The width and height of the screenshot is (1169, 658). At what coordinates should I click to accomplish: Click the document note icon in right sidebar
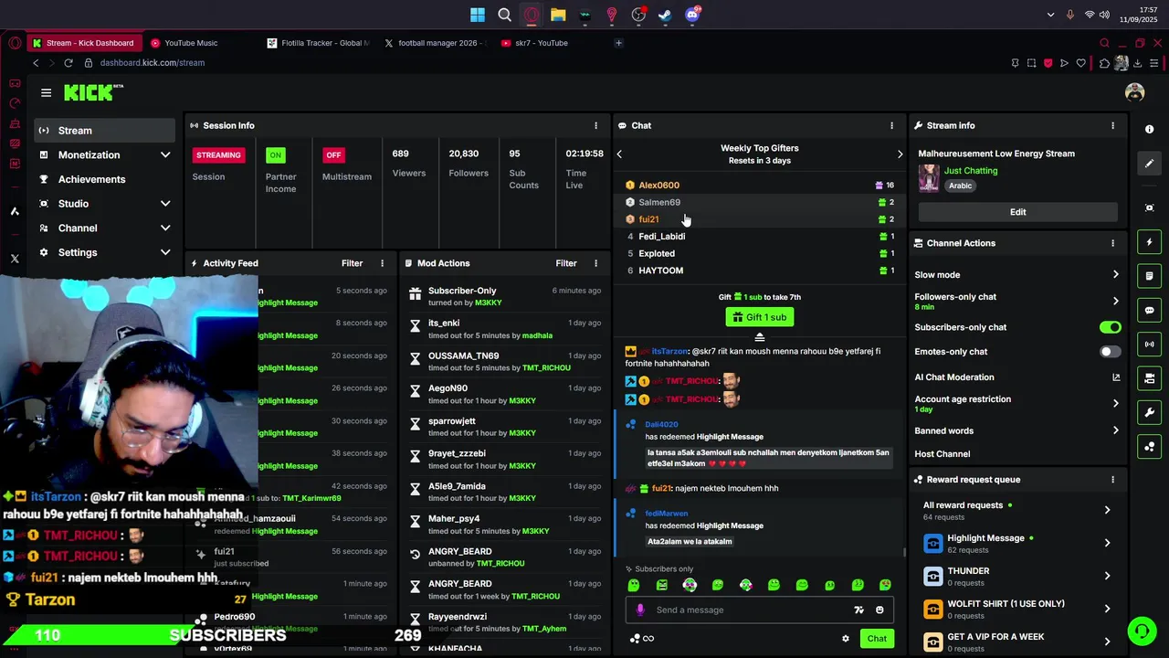pos(1149,276)
